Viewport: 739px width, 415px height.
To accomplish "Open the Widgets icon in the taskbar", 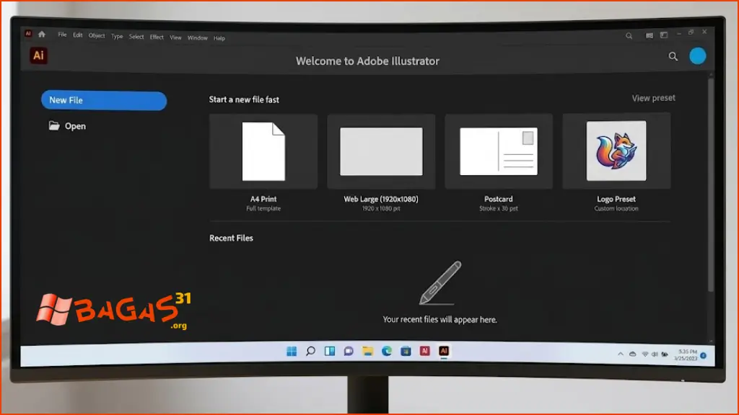I will click(329, 351).
